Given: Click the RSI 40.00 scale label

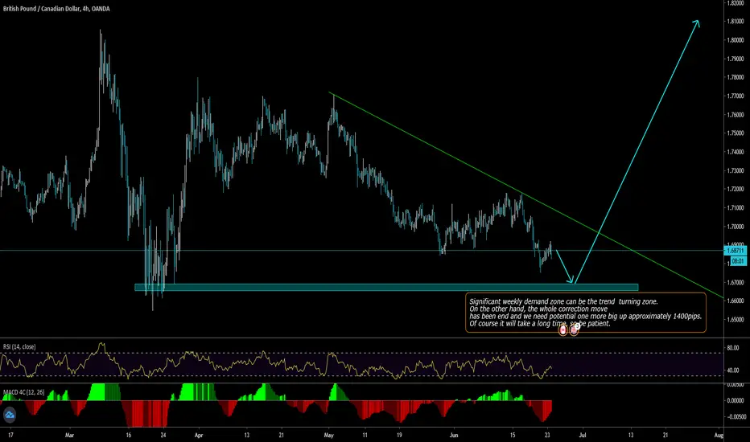Looking at the screenshot, I should click(x=733, y=370).
